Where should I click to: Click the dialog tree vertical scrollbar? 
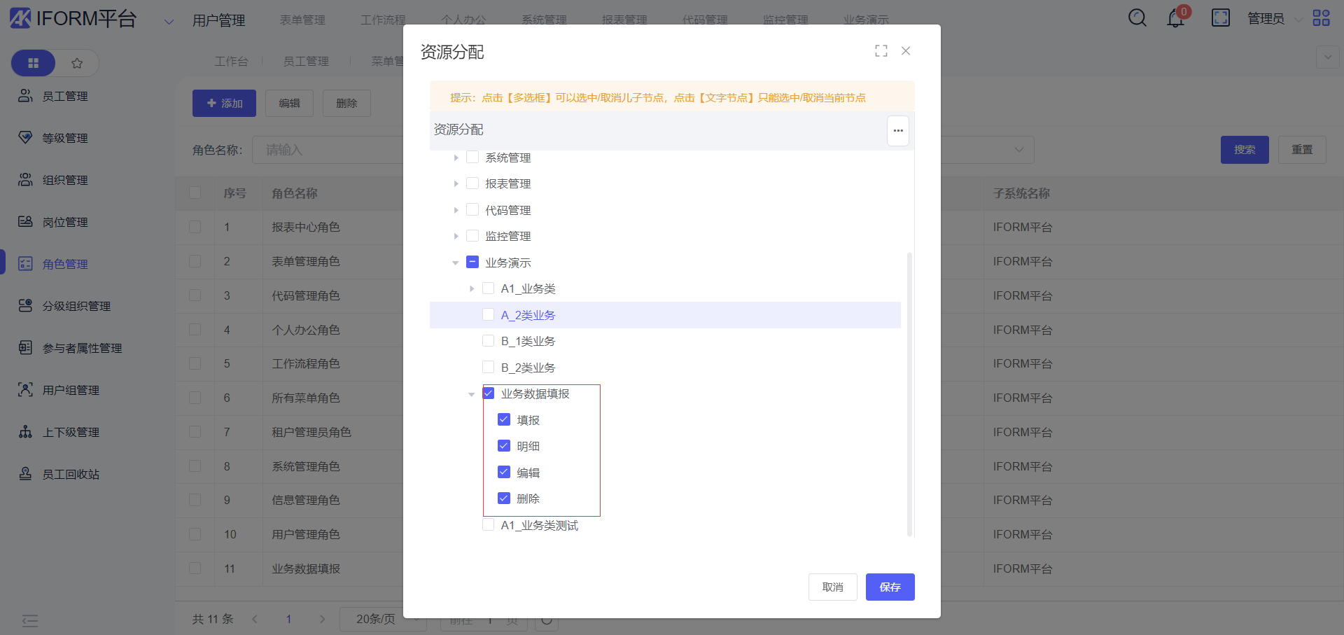[x=909, y=392]
